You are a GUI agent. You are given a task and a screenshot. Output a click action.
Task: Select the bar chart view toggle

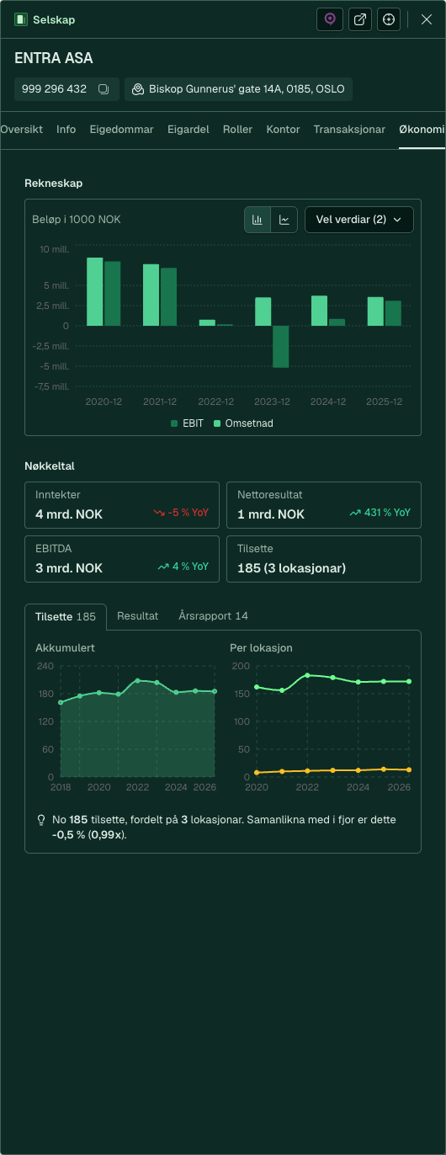(x=258, y=220)
